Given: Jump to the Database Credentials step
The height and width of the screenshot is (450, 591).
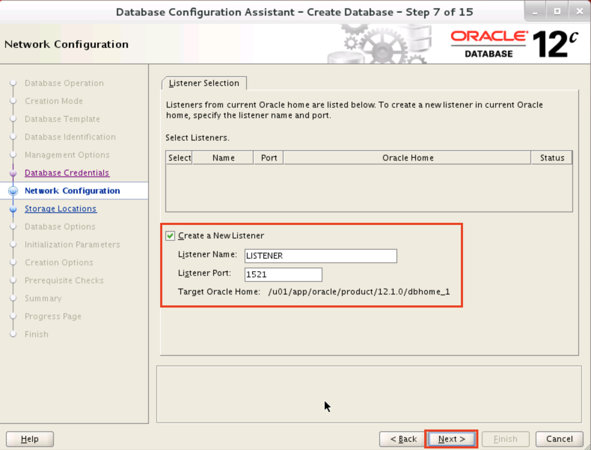Looking at the screenshot, I should click(x=67, y=173).
